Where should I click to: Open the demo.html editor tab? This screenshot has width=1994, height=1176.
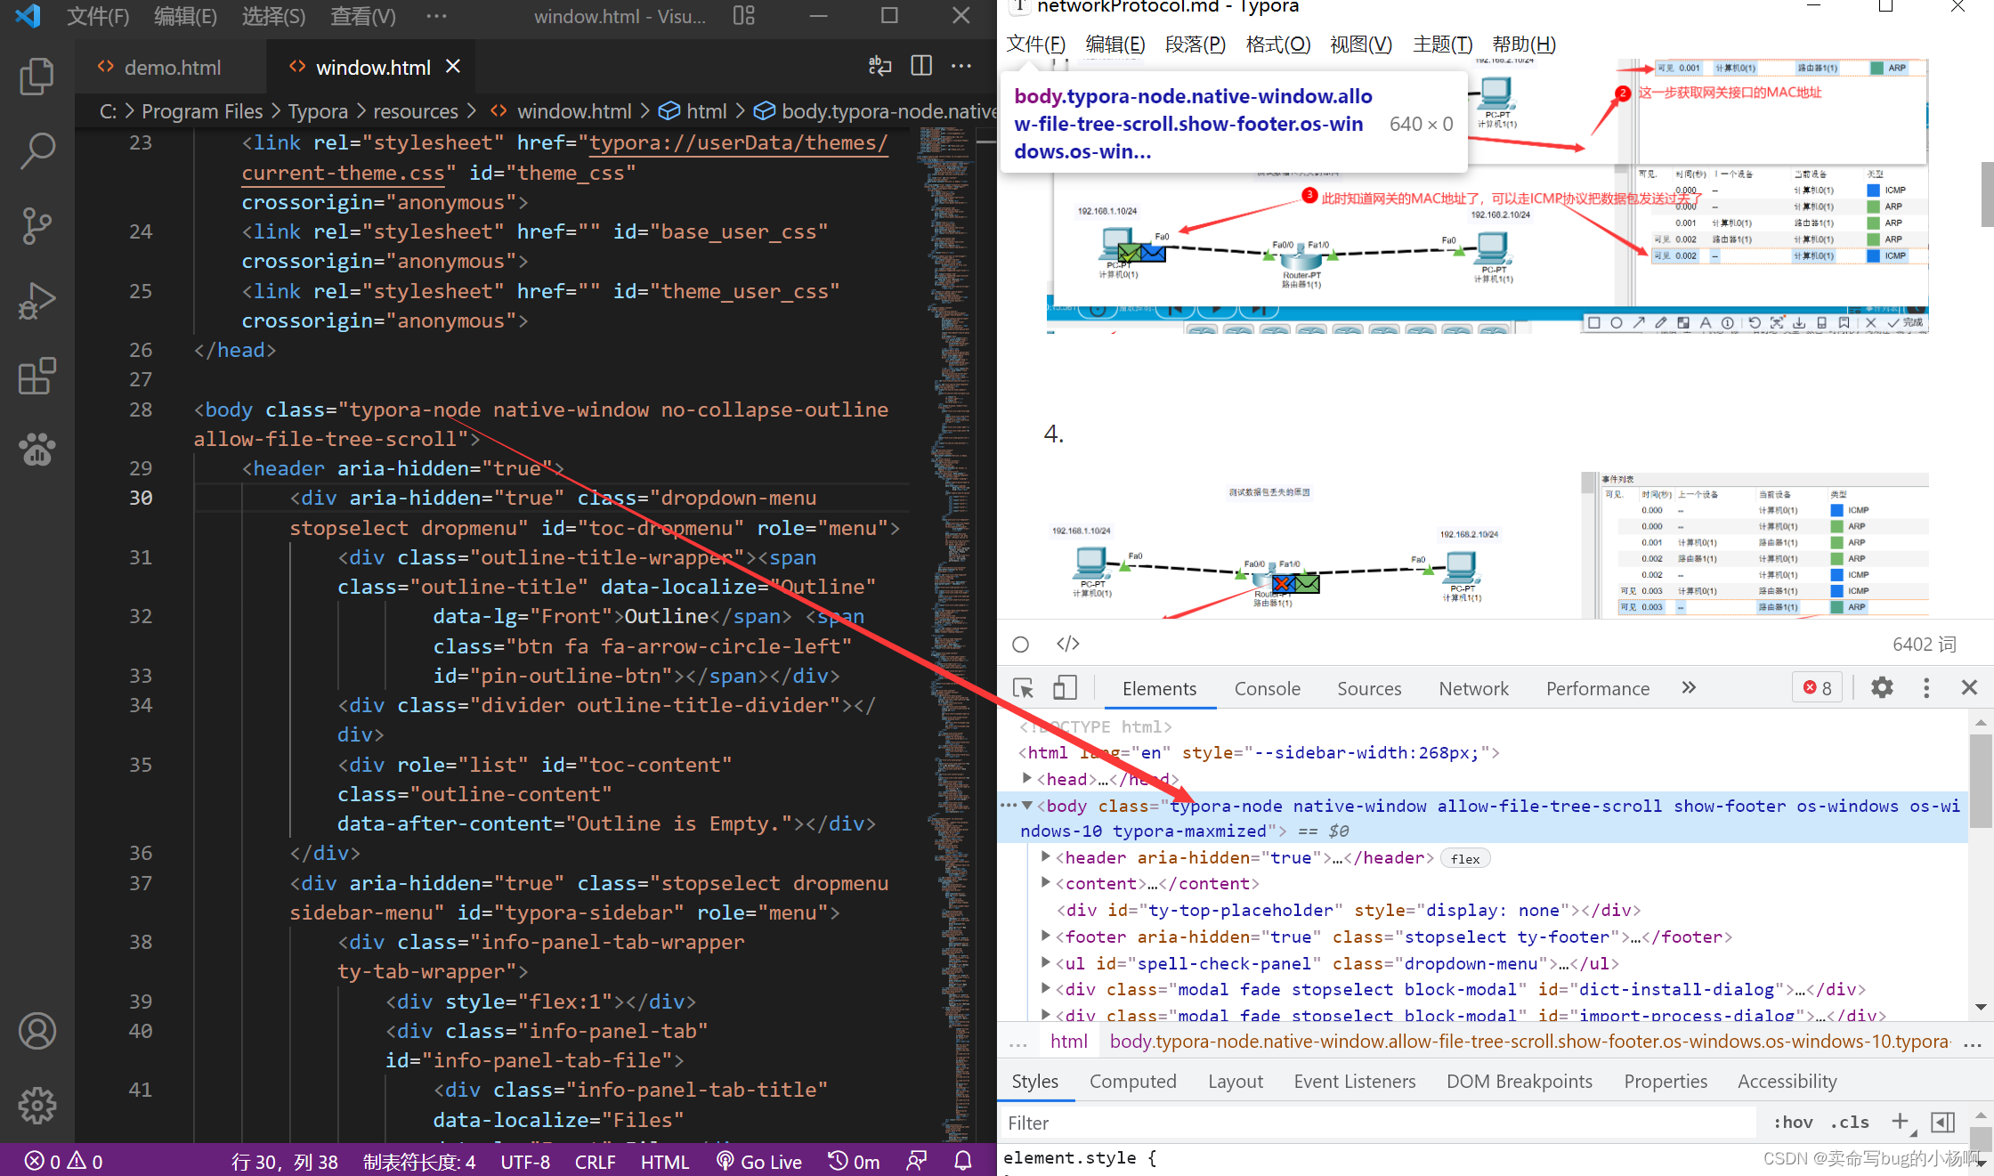172,68
